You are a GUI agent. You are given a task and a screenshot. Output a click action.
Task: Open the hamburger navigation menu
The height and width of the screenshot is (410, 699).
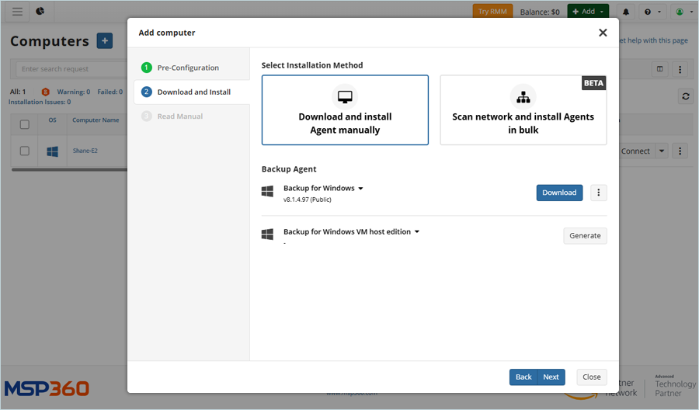point(17,12)
